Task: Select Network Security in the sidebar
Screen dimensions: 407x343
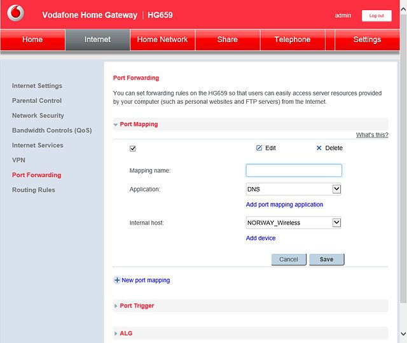Action: coord(38,116)
